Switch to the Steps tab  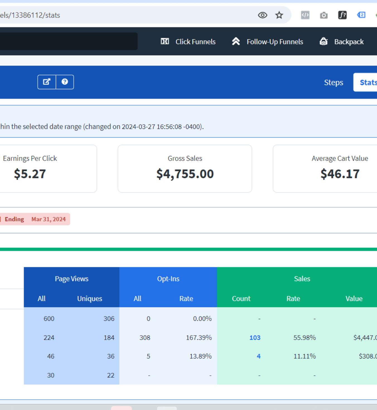[x=333, y=83]
